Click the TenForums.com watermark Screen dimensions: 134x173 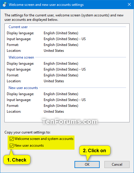pos(70,121)
